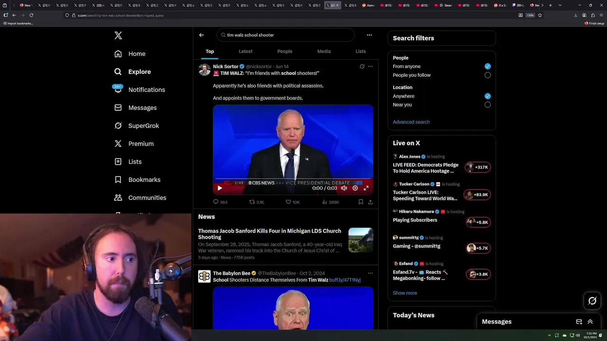Image resolution: width=607 pixels, height=341 pixels.
Task: Select People you follow option
Action: tap(487, 75)
